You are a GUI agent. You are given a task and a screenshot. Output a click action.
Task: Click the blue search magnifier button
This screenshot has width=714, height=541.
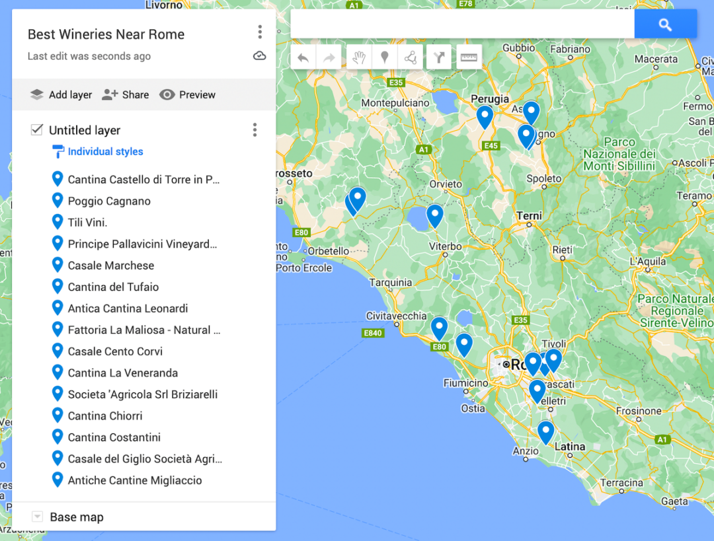[665, 24]
